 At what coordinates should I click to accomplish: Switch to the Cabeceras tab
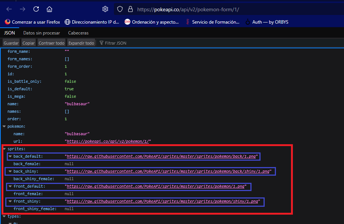[78, 33]
